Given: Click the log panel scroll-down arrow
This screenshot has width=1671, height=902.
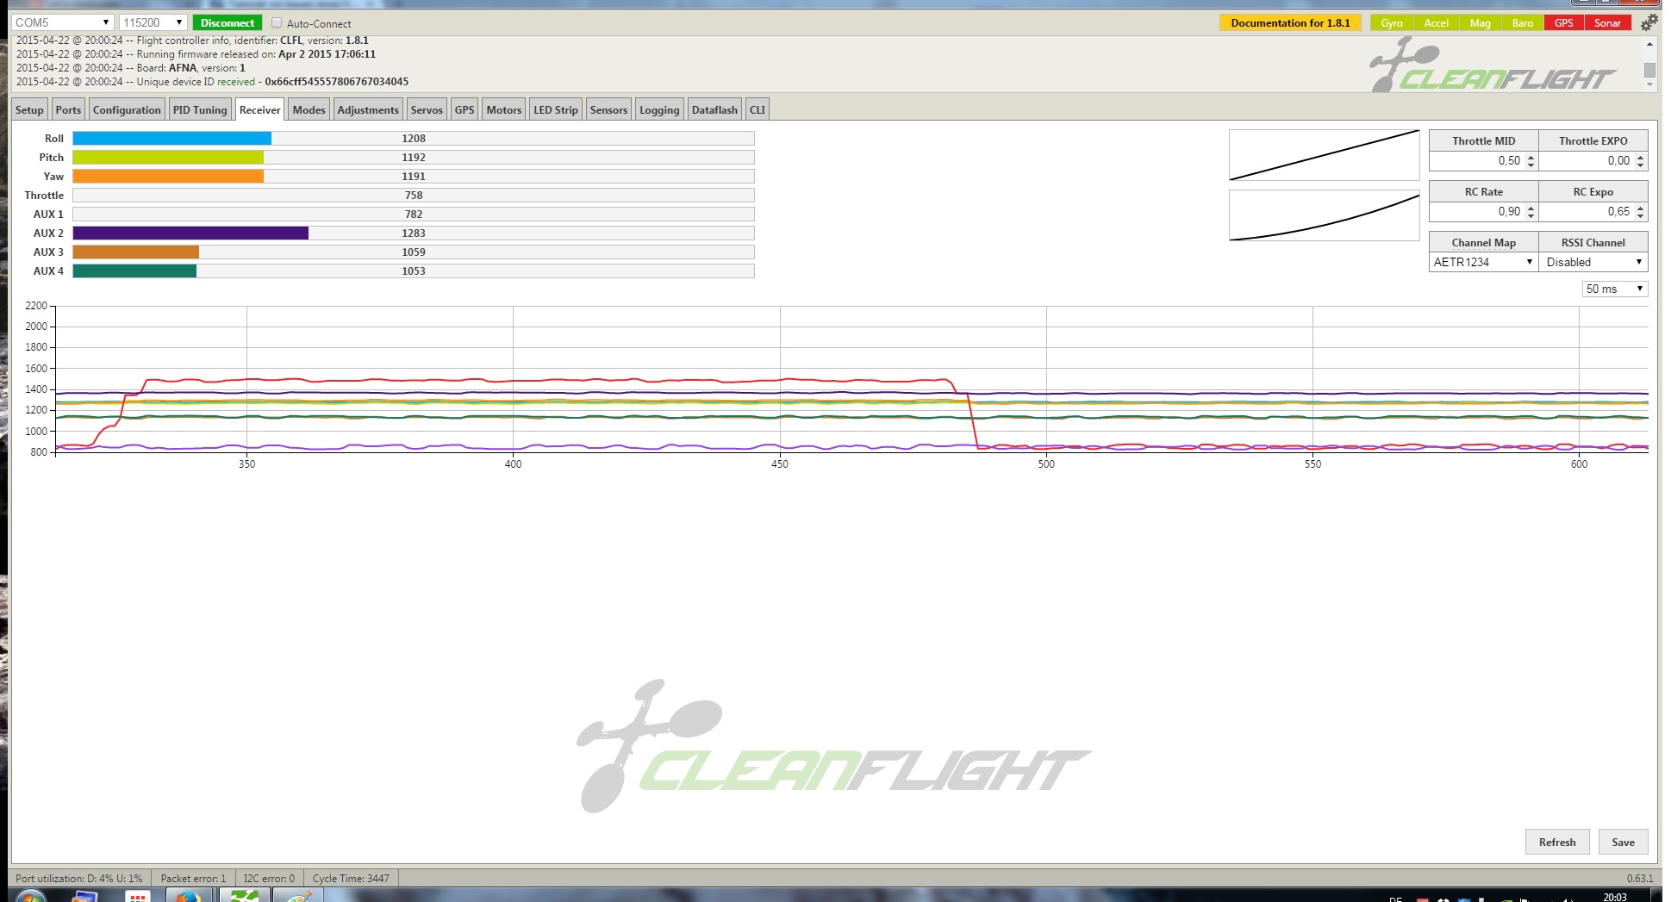Looking at the screenshot, I should 1649,84.
